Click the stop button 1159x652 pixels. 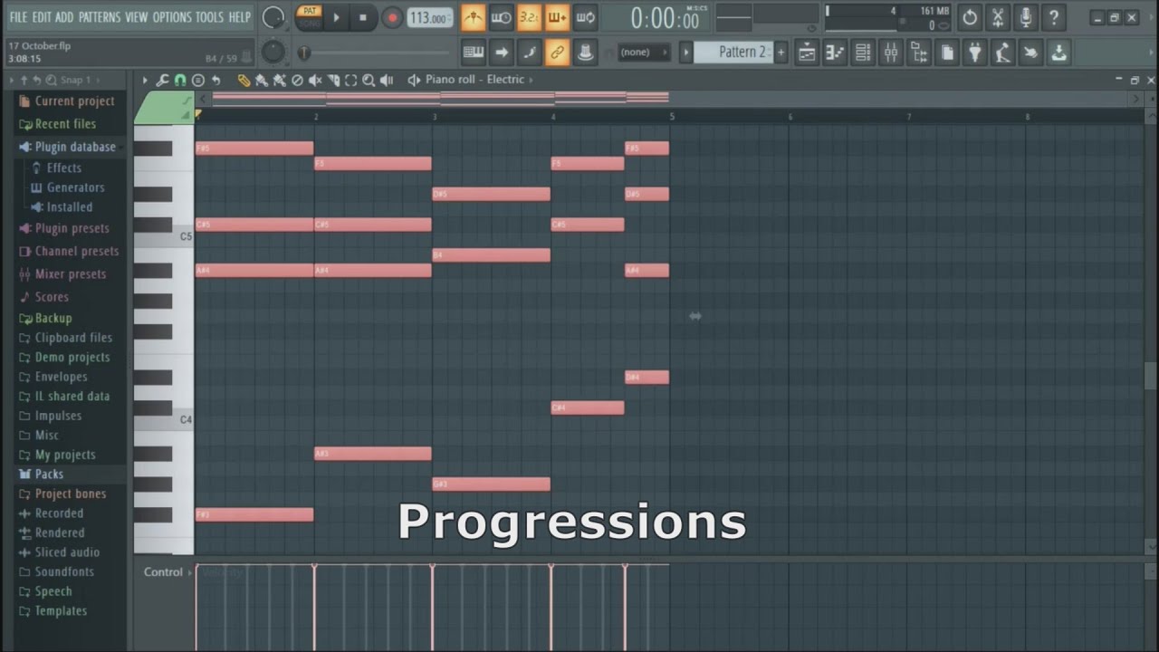pyautogui.click(x=363, y=17)
